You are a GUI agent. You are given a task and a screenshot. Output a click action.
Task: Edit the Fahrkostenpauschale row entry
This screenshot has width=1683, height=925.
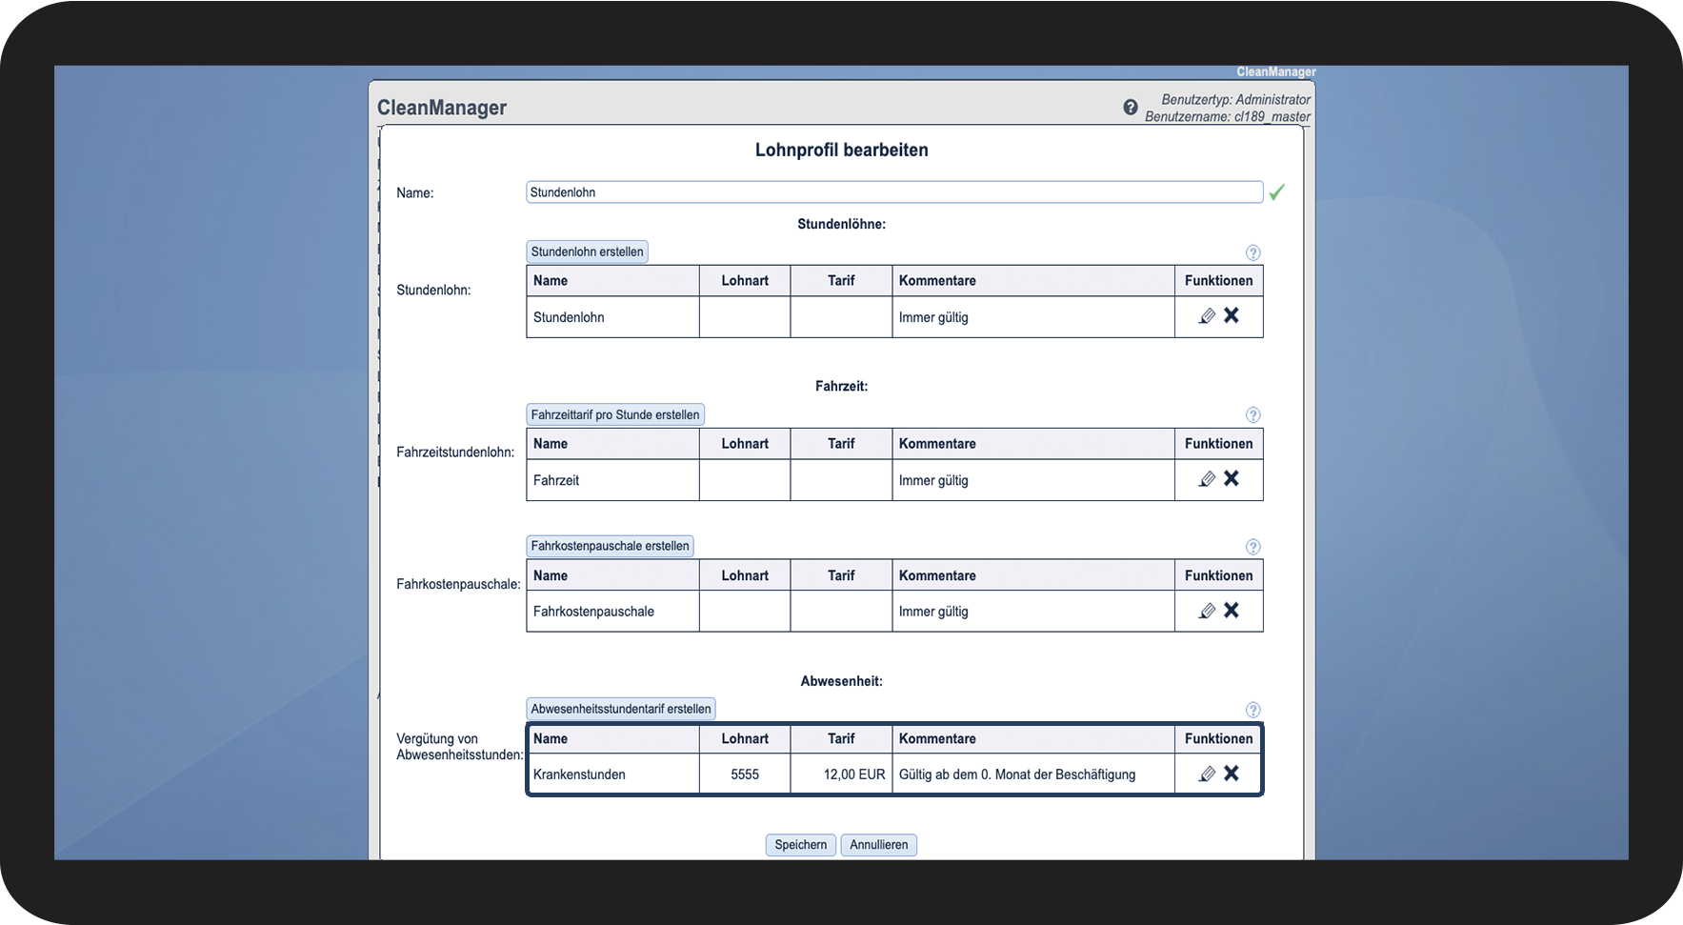pos(1207,611)
